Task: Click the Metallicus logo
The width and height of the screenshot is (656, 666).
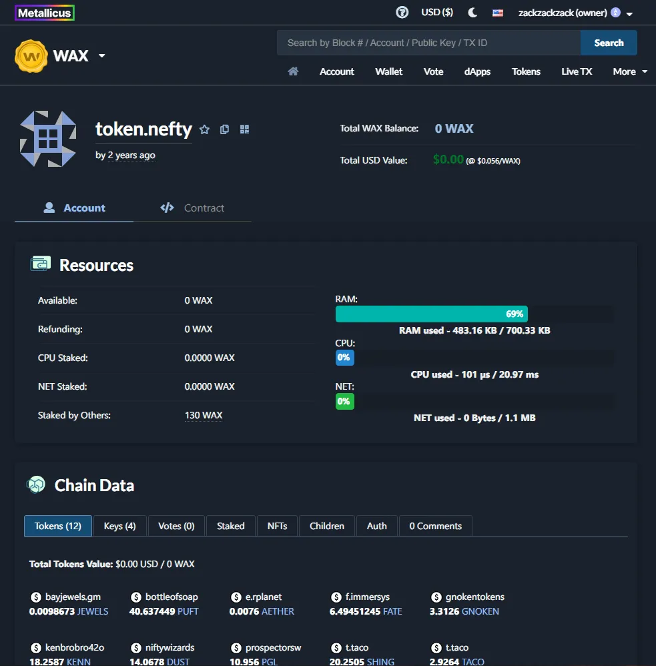Action: pyautogui.click(x=45, y=13)
